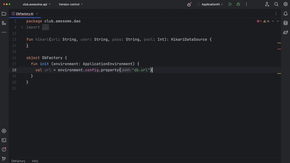Click the object DbFactory declaration name

[52, 58]
